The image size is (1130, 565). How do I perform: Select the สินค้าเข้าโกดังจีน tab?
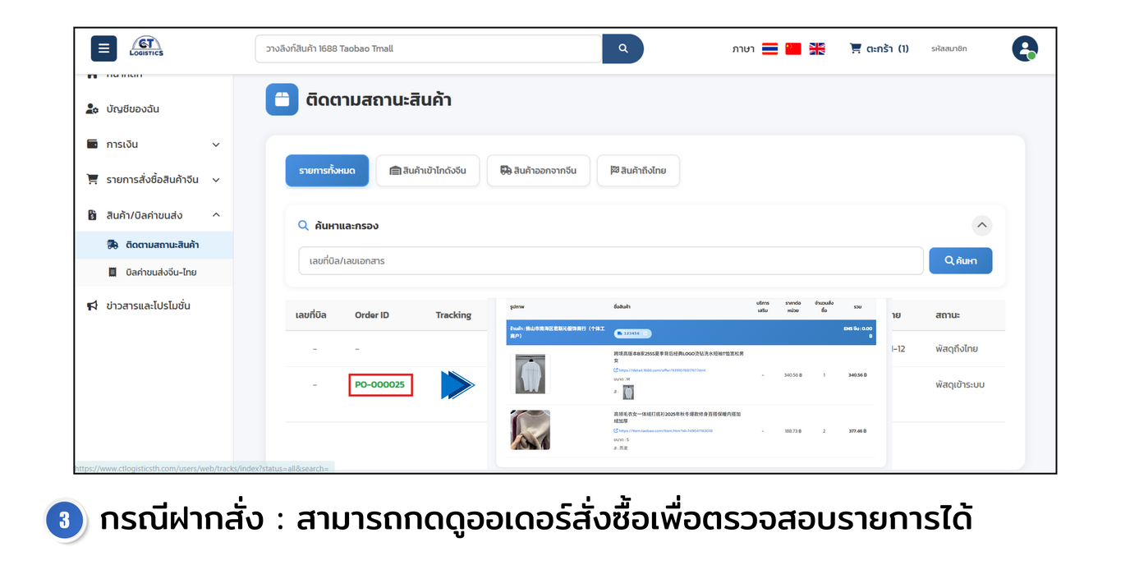coord(427,171)
